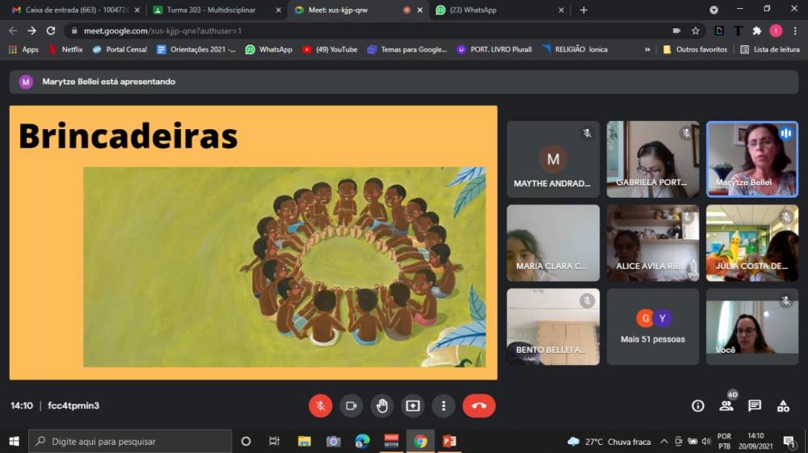808x453 pixels.
Task: Toggle the camera off
Action: [x=351, y=405]
